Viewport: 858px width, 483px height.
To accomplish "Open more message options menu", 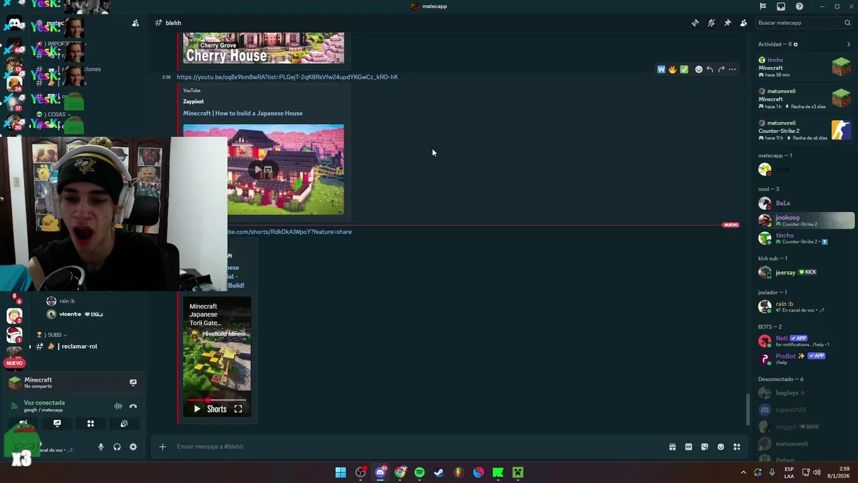I will coord(733,69).
